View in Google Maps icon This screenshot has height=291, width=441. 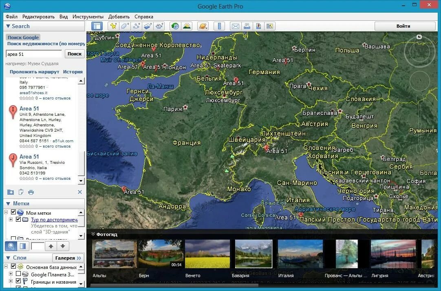[258, 26]
